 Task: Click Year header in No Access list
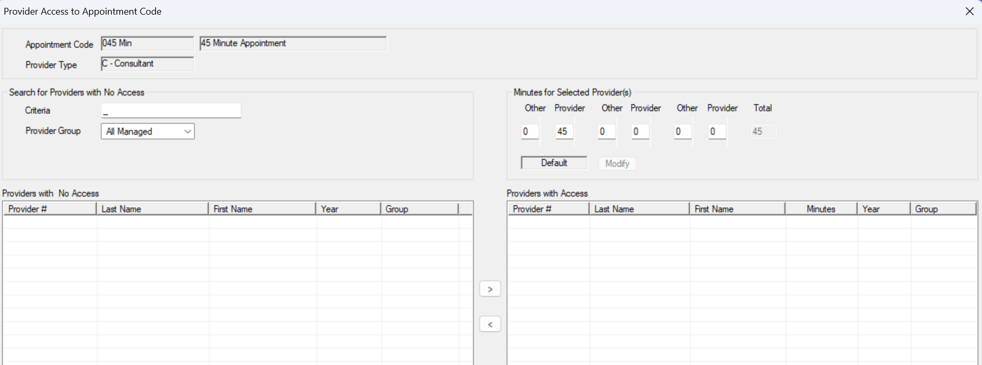[x=348, y=209]
